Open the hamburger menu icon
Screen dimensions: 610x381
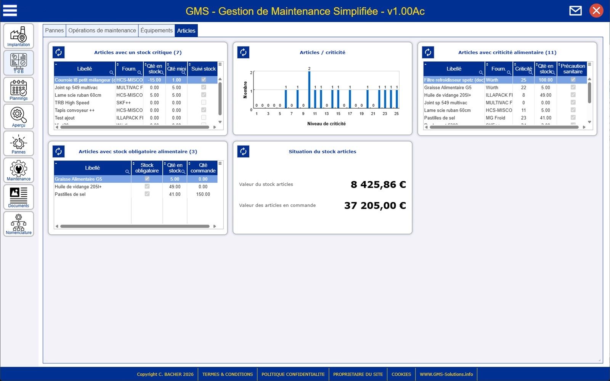(x=10, y=11)
